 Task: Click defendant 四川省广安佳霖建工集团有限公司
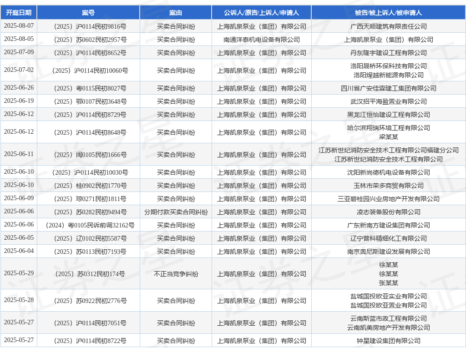tap(389, 88)
